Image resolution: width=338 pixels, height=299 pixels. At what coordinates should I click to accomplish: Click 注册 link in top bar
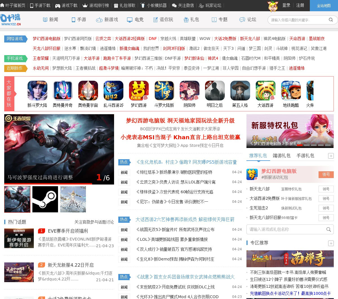(300, 5)
